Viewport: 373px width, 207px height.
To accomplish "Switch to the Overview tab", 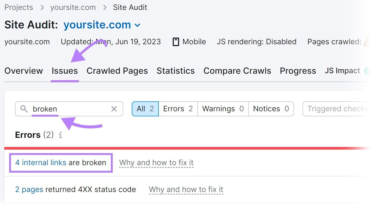I will (24, 71).
